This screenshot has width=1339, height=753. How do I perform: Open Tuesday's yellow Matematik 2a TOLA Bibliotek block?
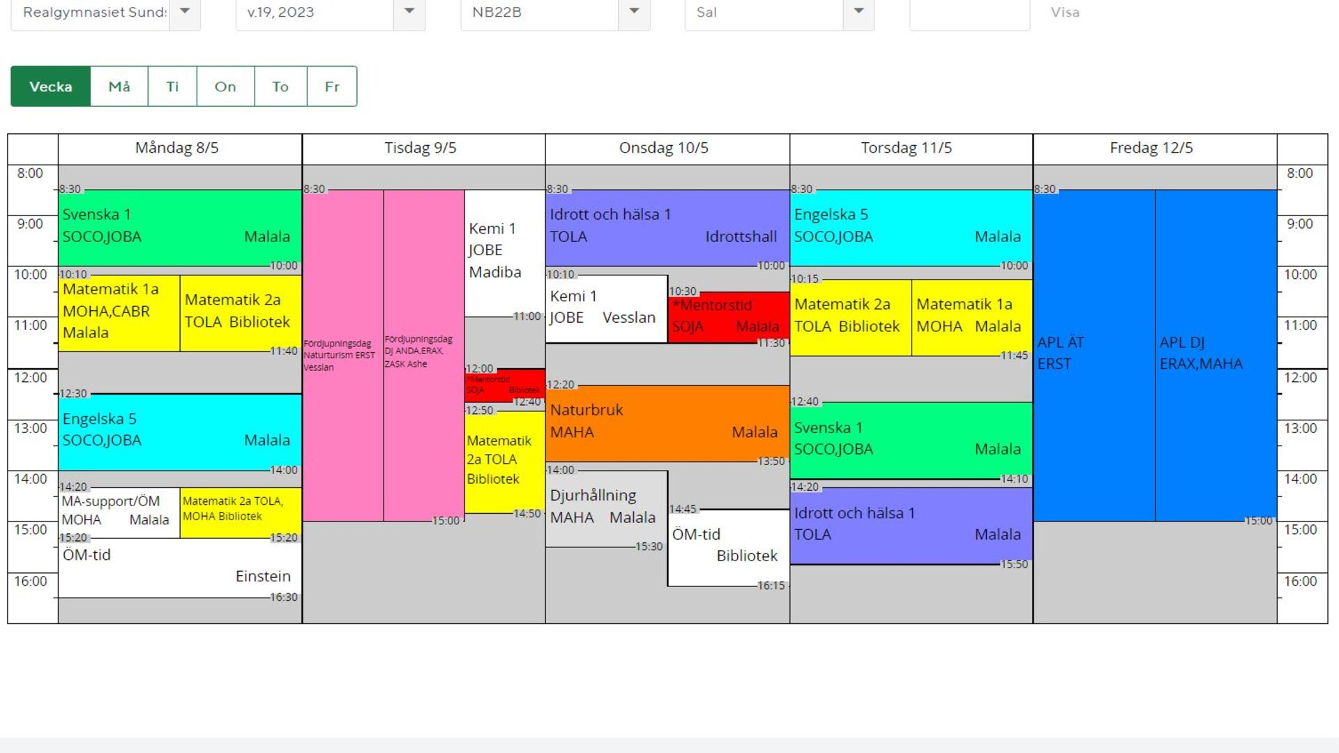click(505, 462)
